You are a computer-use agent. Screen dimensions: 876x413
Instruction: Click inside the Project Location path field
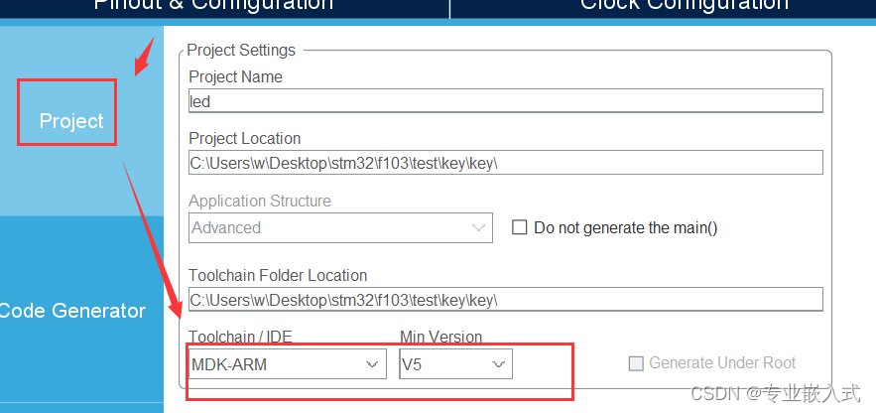505,163
